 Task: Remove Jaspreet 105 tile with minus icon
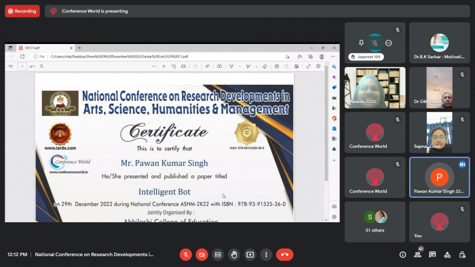click(x=389, y=43)
